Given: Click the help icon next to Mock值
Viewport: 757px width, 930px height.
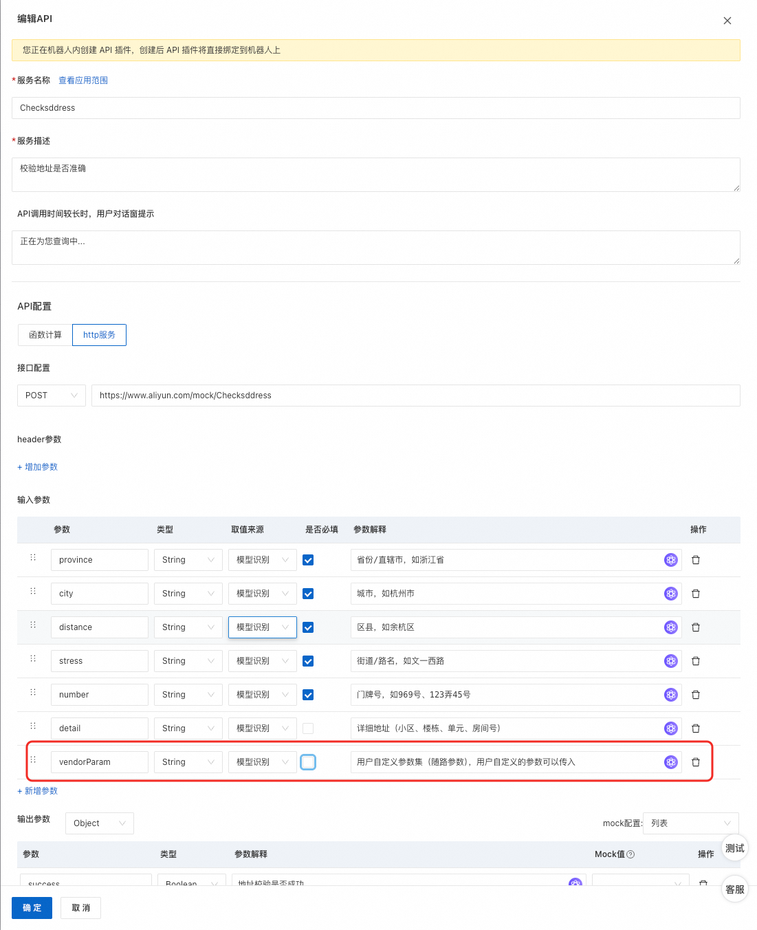Looking at the screenshot, I should (630, 854).
